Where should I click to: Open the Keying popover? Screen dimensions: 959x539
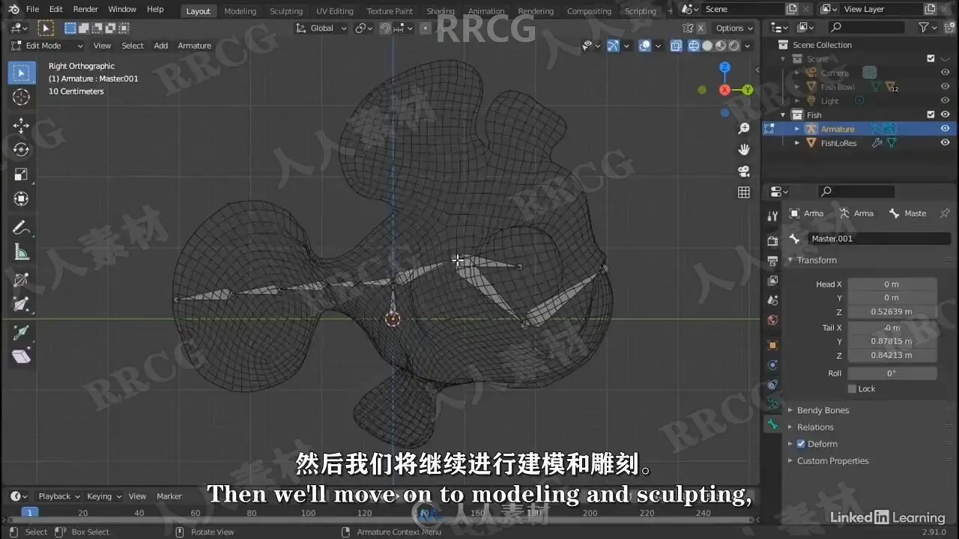coord(103,496)
